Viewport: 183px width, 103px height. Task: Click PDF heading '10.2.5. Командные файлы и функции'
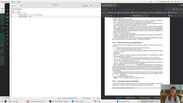tap(125, 81)
